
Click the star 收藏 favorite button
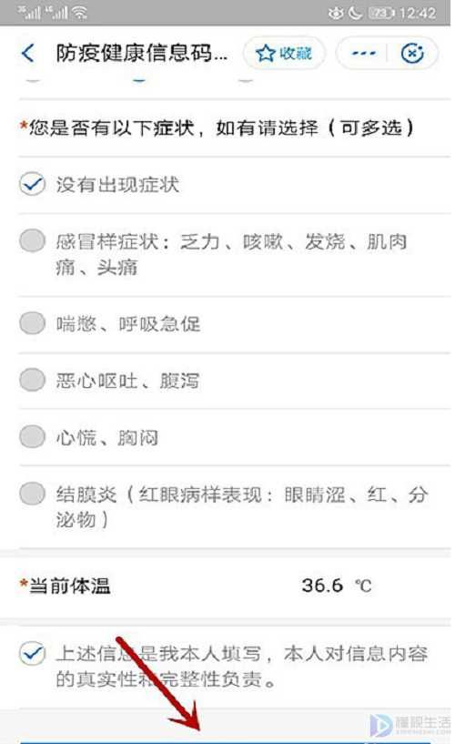(x=284, y=53)
